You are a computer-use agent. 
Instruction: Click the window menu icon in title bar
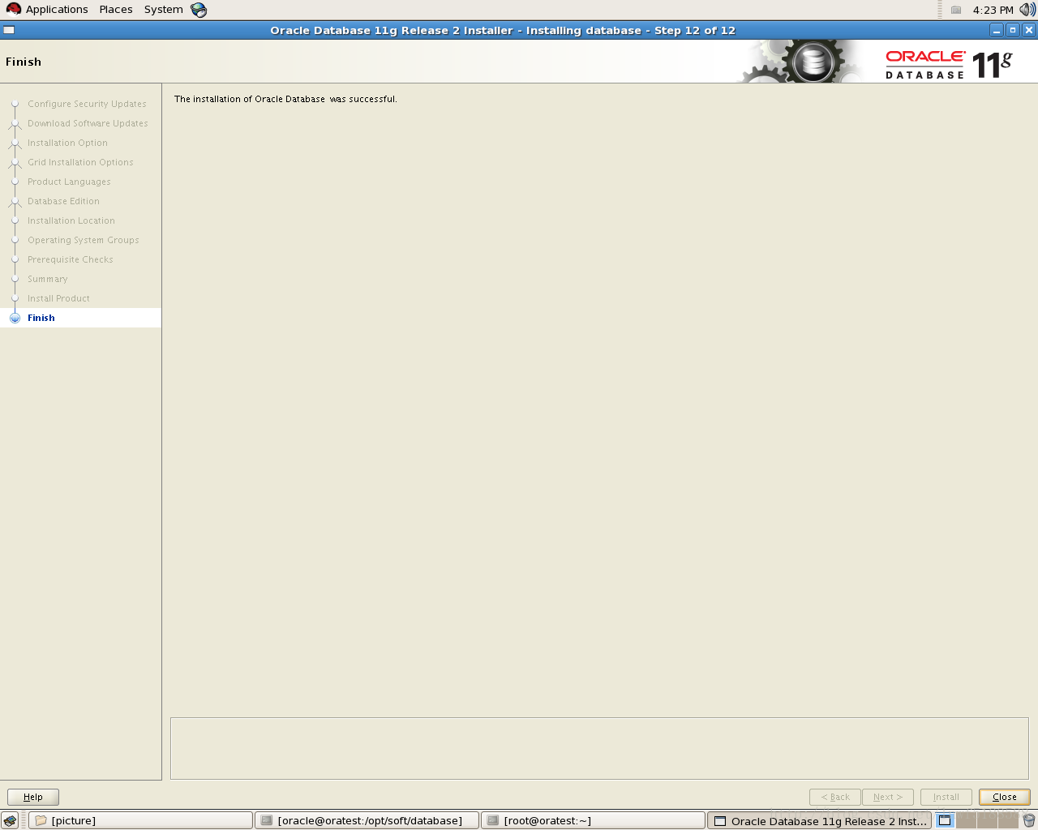point(9,30)
